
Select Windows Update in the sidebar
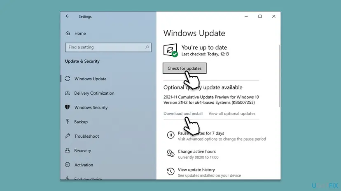tap(90, 79)
